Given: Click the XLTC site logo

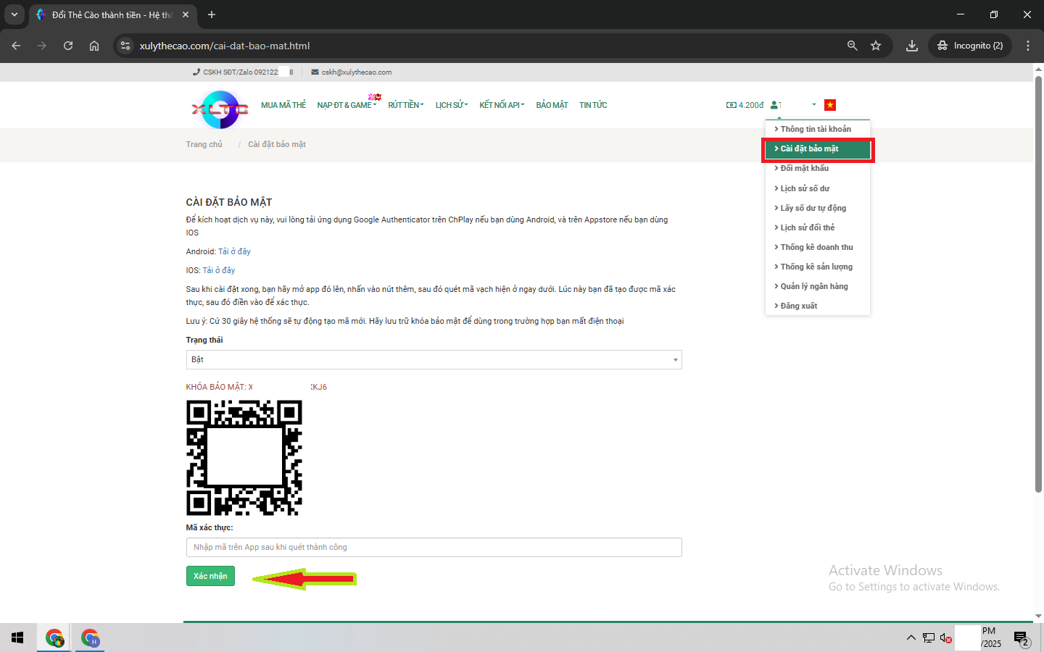Looking at the screenshot, I should pos(220,109).
